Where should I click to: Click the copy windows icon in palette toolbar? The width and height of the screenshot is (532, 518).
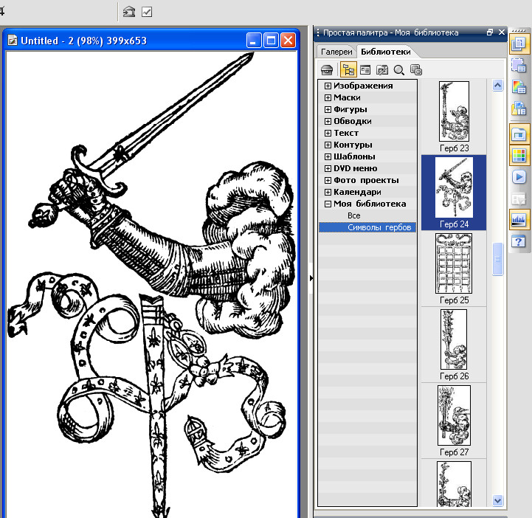coord(416,70)
